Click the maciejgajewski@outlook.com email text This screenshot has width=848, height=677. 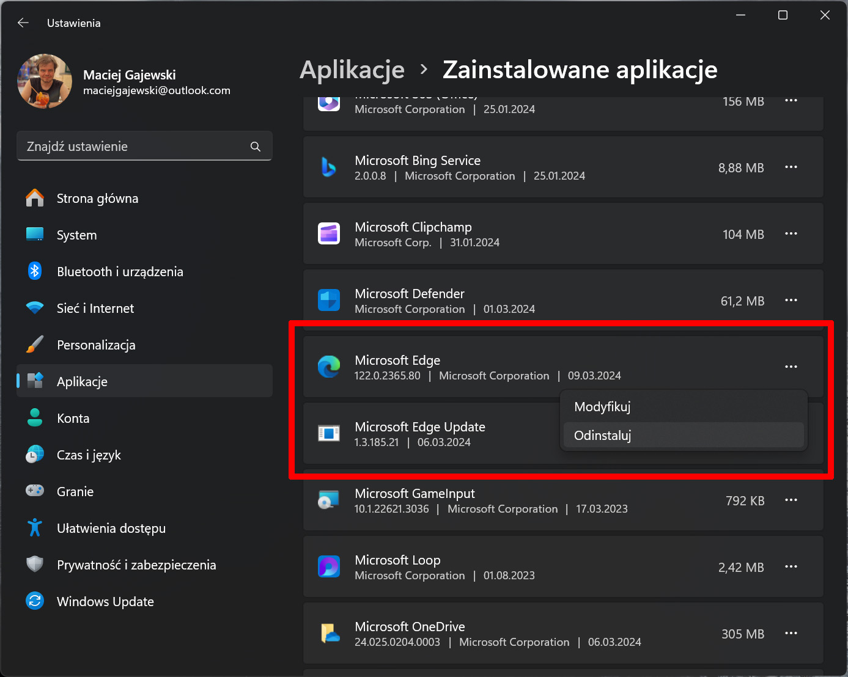(x=157, y=90)
